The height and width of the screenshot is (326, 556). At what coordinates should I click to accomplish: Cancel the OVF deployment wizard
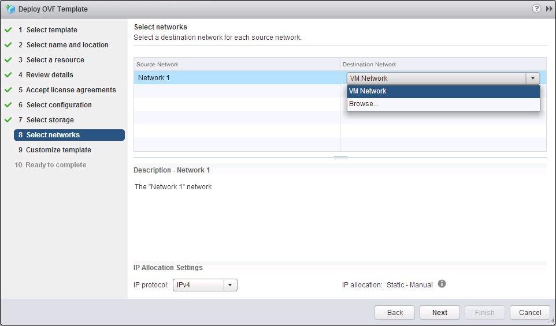[x=529, y=313]
